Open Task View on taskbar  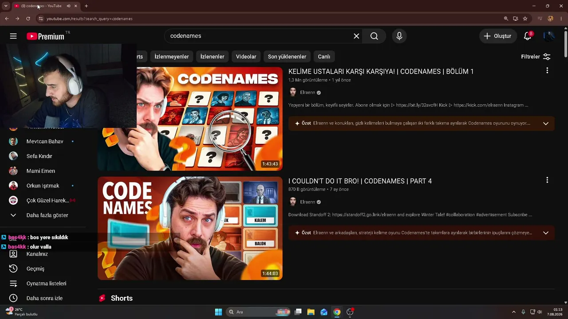(x=298, y=312)
